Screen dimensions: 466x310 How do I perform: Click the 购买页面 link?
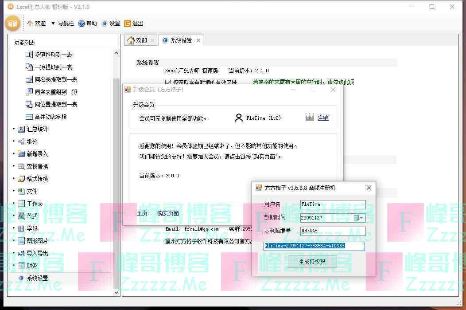tap(168, 213)
